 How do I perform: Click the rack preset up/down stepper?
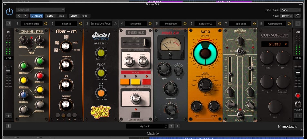click(166, 126)
